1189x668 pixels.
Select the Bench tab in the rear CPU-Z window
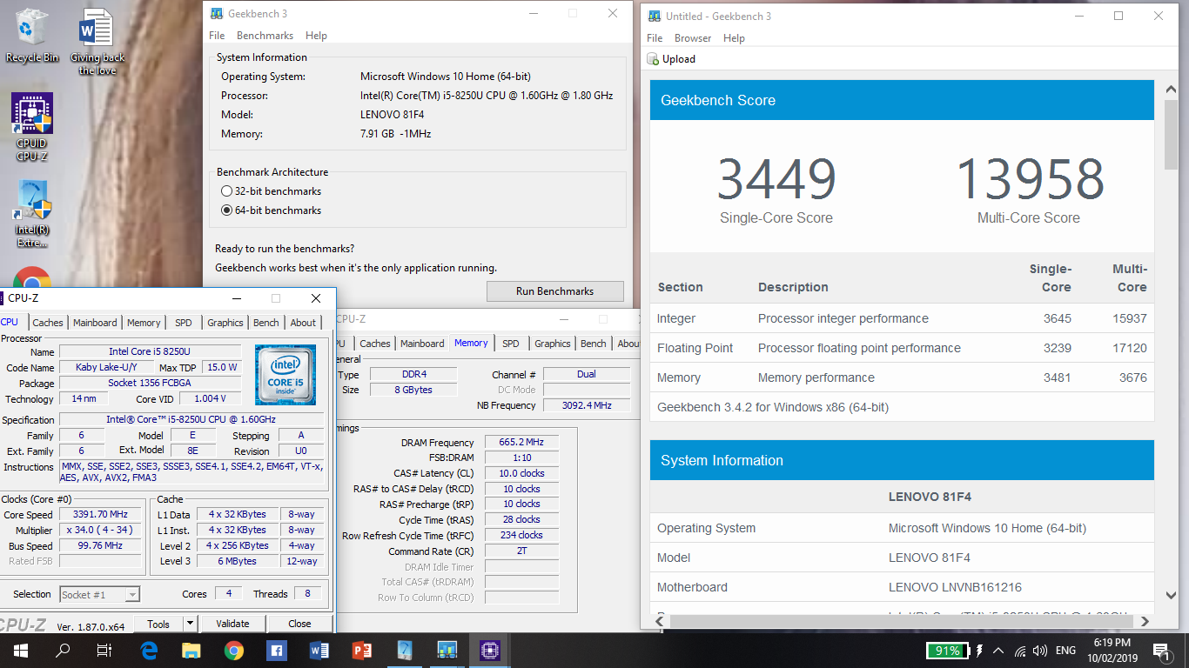point(594,344)
